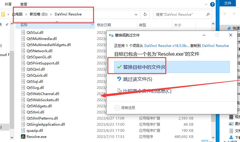Viewport: 240px width, 142px height.
Task: Click the file list scroll-down arrow
Action: 213,137
